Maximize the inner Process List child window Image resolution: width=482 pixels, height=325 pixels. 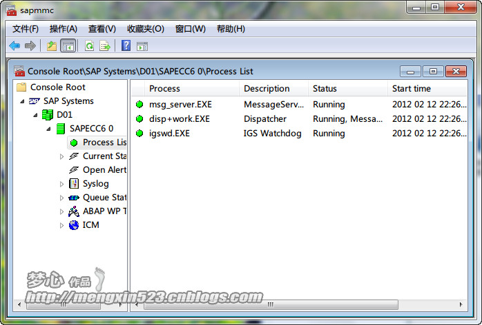click(433, 72)
